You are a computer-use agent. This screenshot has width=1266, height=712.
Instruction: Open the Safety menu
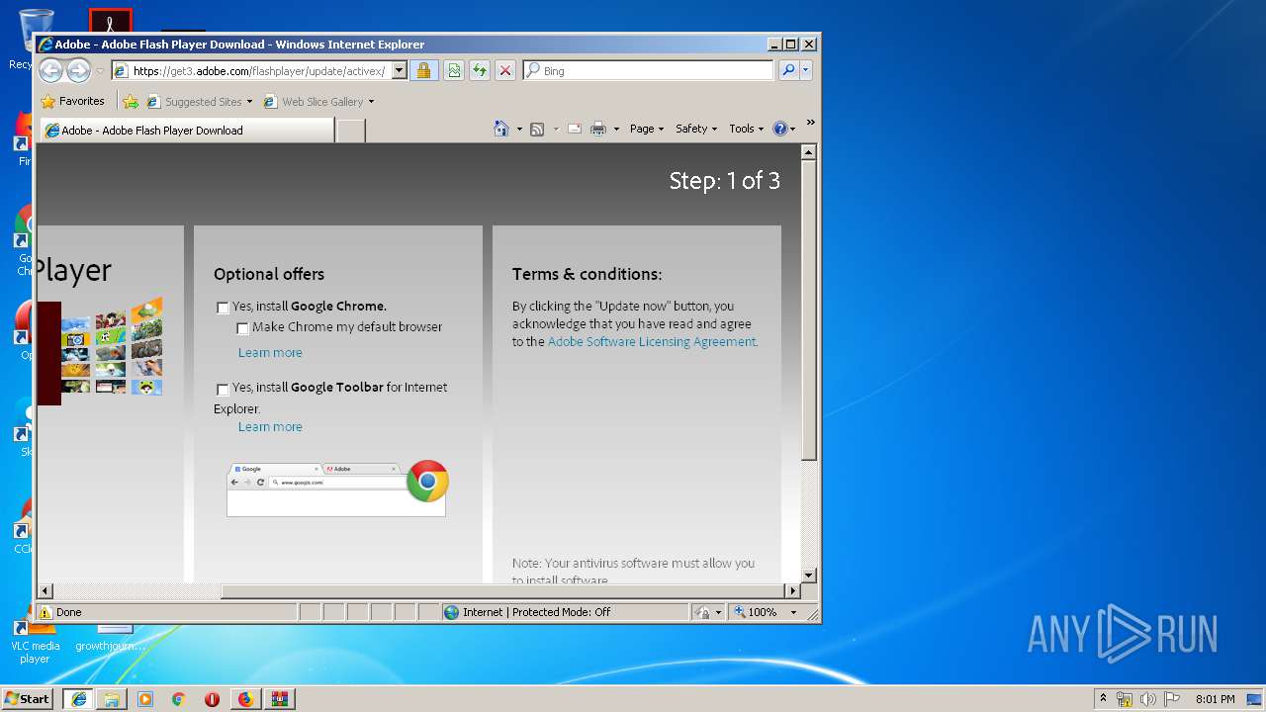(x=696, y=129)
